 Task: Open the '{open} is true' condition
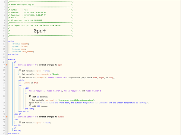31,83
